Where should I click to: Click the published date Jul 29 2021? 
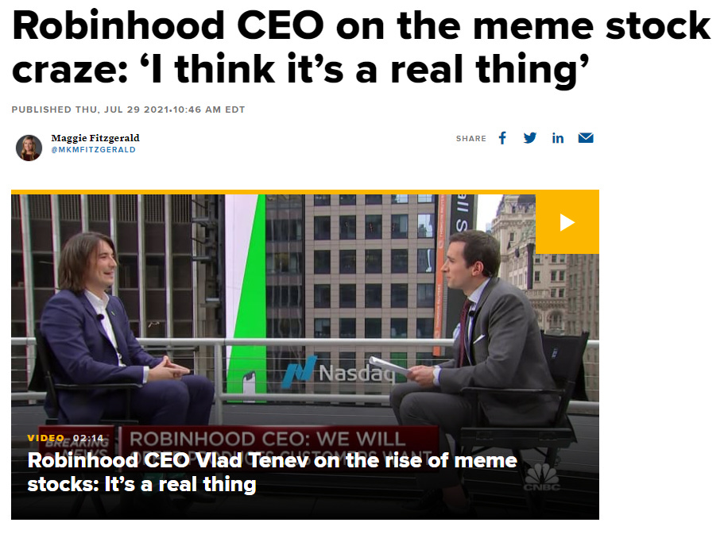point(122,109)
